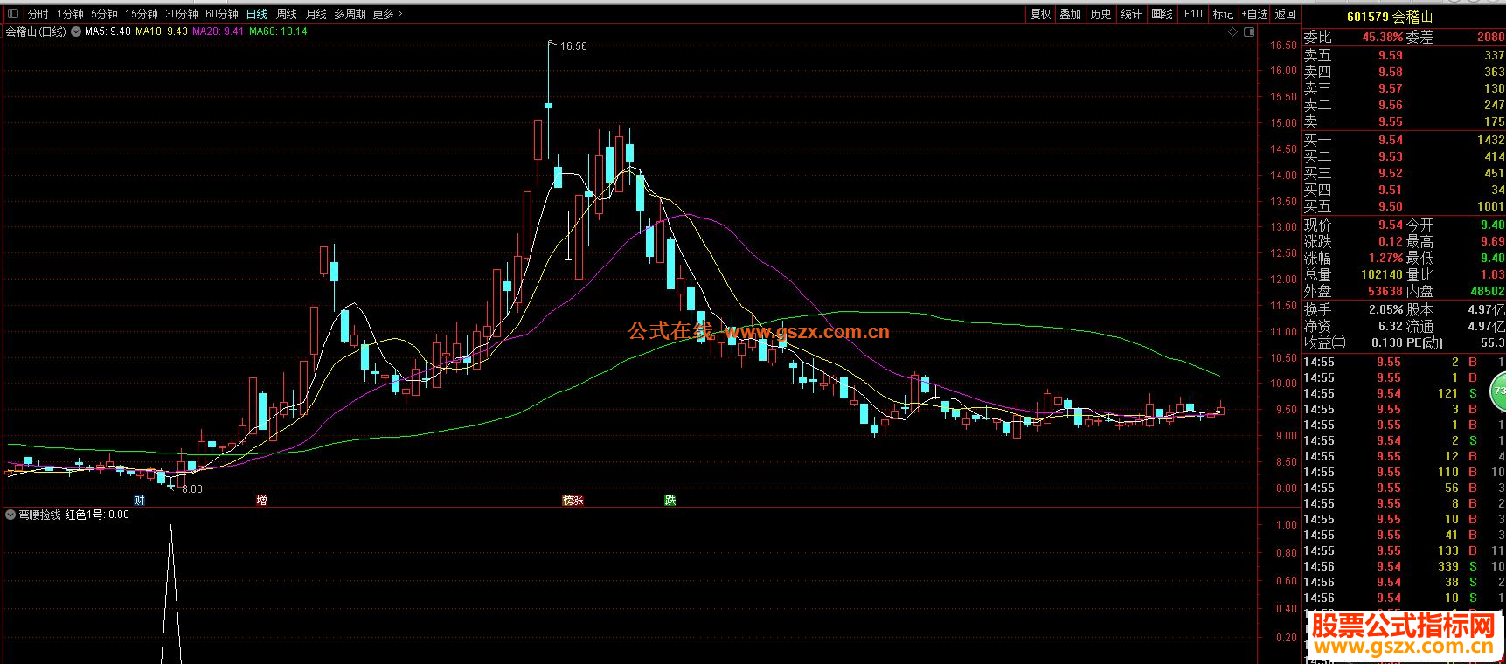The image size is (1506, 664).
Task: Add stock via +自选 button
Action: 1254,14
